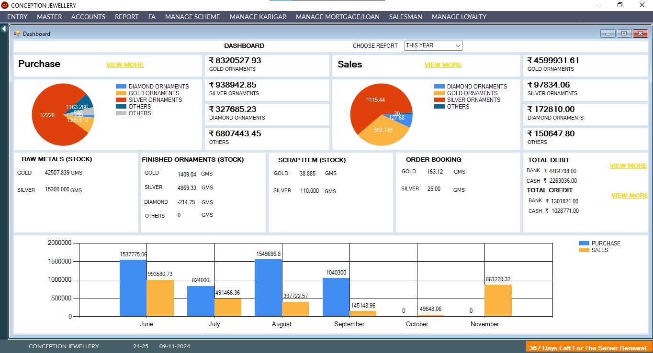Open the MANAGE KARIGAR menu
Image resolution: width=653 pixels, height=353 pixels.
[x=258, y=17]
